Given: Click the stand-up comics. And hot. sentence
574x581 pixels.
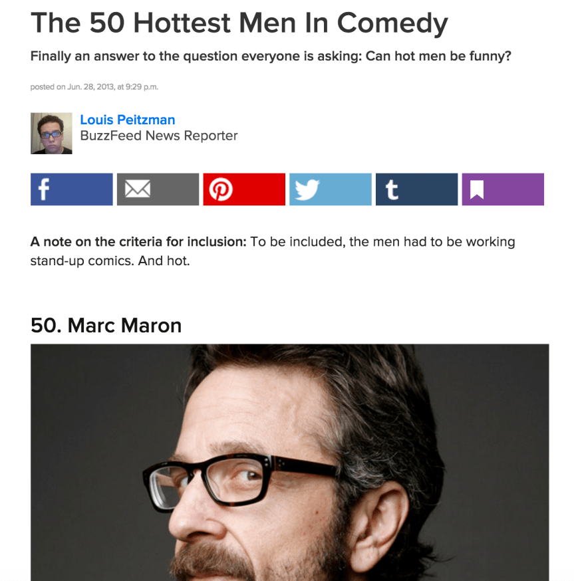Looking at the screenshot, I should pyautogui.click(x=110, y=261).
